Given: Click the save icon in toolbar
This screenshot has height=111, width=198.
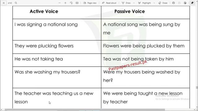Looking at the screenshot, I should coord(179,3).
